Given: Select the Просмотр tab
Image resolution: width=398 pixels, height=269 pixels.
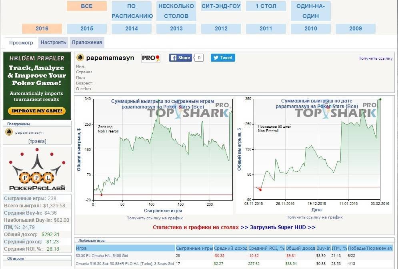Looking at the screenshot, I should pos(21,42).
